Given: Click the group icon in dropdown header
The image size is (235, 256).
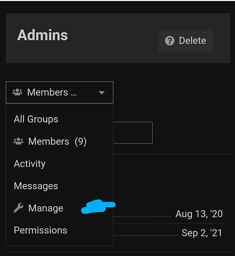Looking at the screenshot, I should tap(17, 92).
